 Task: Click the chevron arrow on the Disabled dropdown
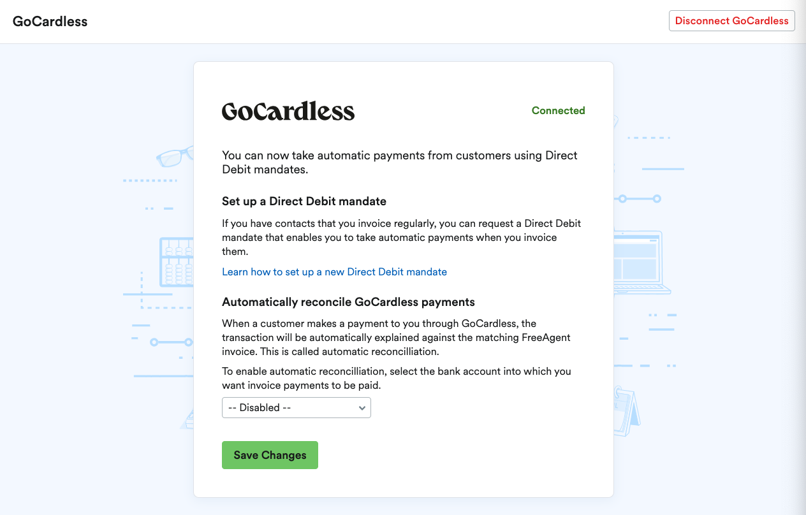(362, 407)
